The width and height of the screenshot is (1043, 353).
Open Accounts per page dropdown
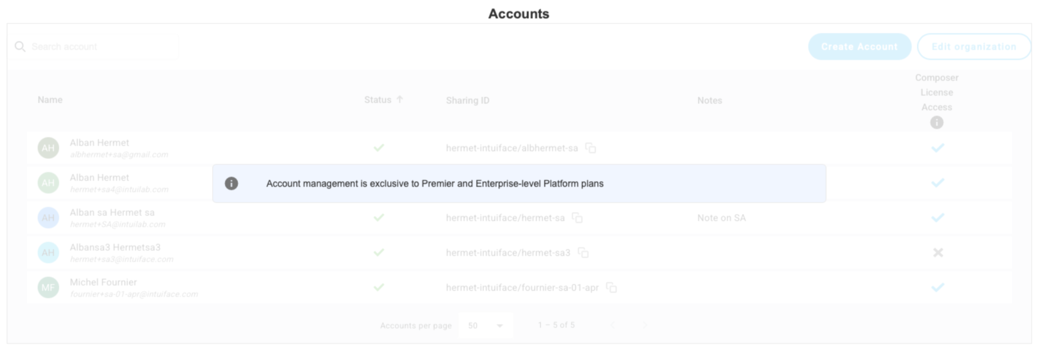pos(485,326)
